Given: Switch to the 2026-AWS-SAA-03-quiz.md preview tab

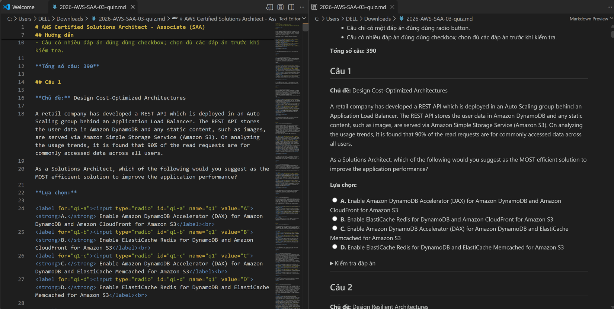Looking at the screenshot, I should click(353, 7).
